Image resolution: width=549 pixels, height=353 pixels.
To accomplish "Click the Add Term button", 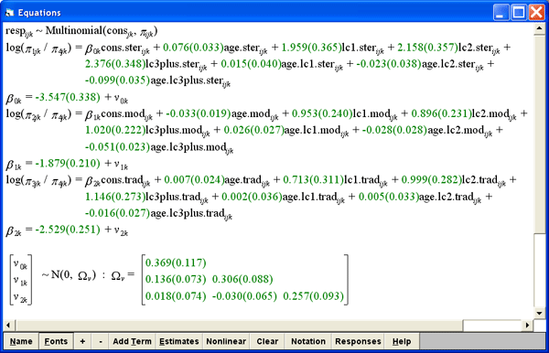I will point(132,341).
